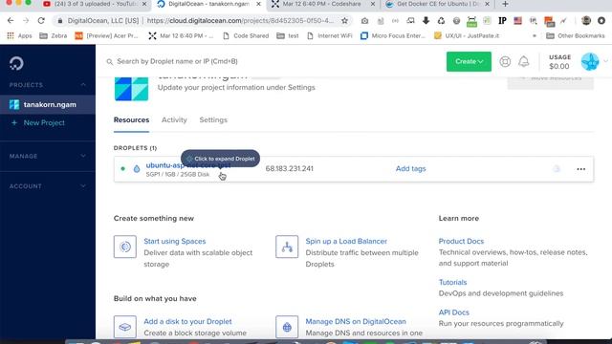Open the notifications bell
612x344 pixels.
tap(523, 61)
